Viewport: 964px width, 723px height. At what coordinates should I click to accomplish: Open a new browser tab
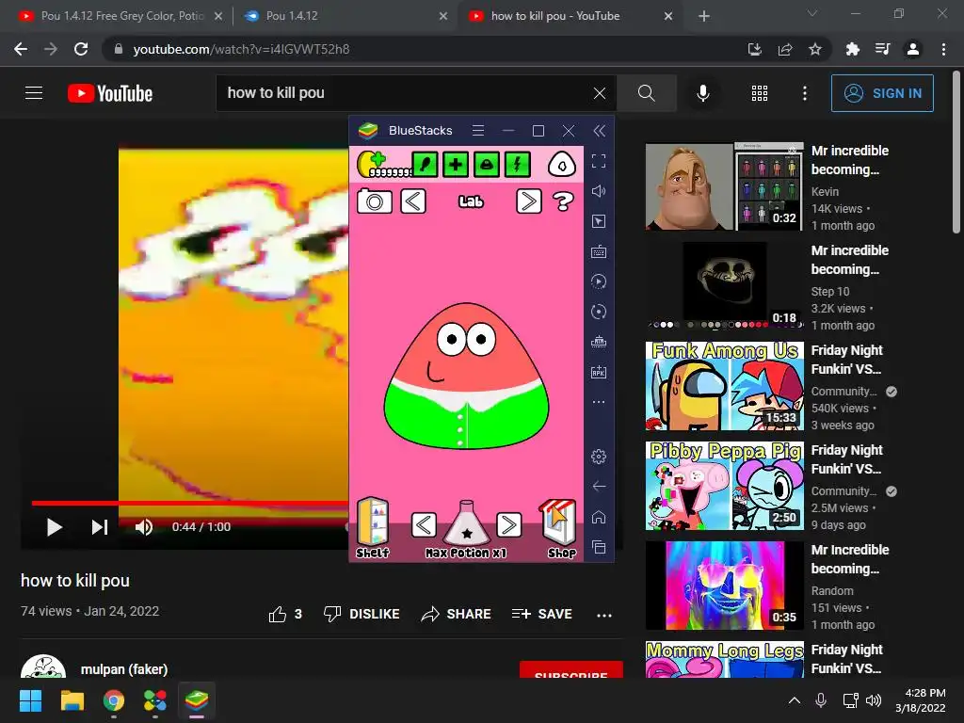704,16
